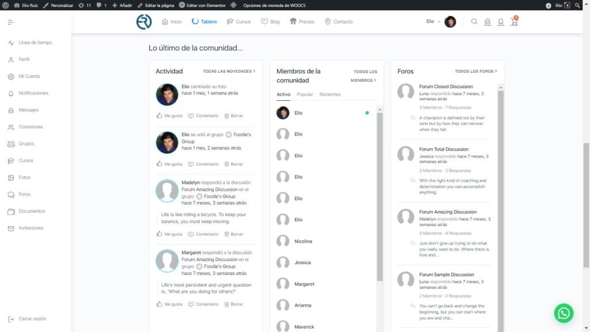Delete Margaret's activity post with Borrar
This screenshot has width=590, height=332.
click(x=234, y=304)
